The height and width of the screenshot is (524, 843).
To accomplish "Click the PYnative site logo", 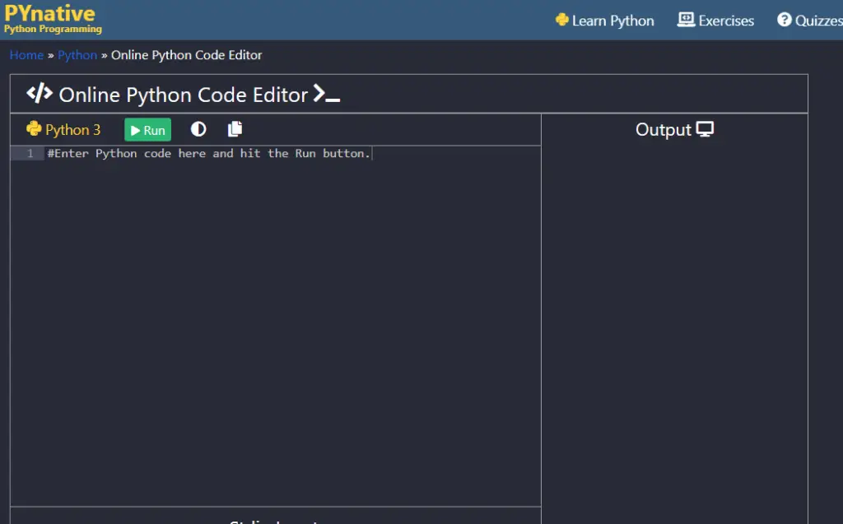I will [53, 19].
